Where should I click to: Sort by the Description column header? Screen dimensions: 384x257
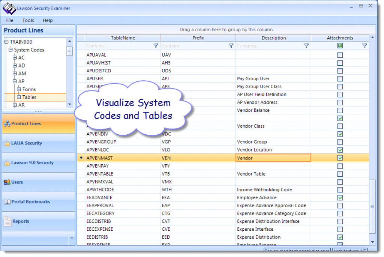coord(273,38)
